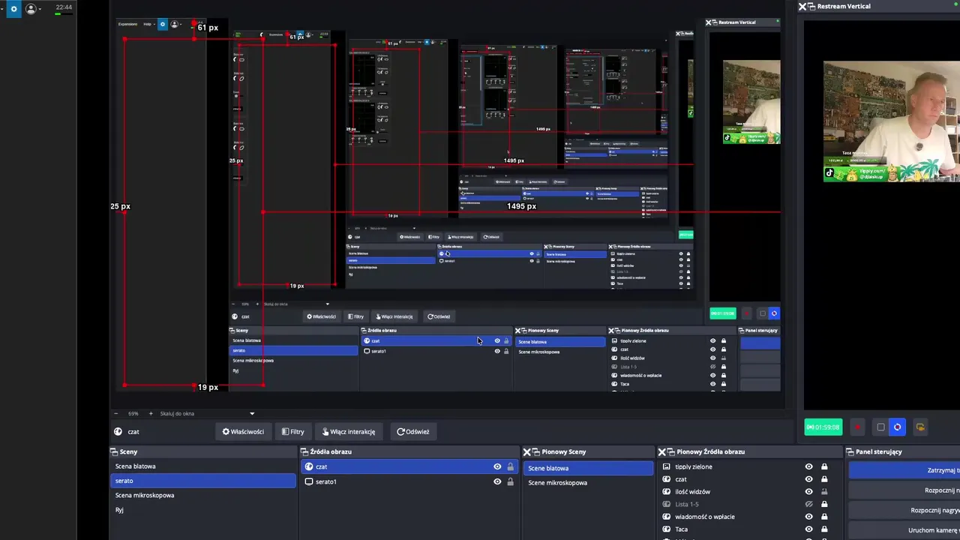Click the Pionowy Sceny float icon
The width and height of the screenshot is (960, 540).
tap(536, 451)
